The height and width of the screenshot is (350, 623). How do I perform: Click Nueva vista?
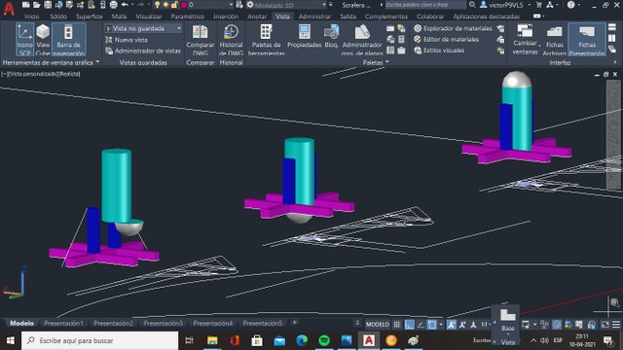pos(127,40)
